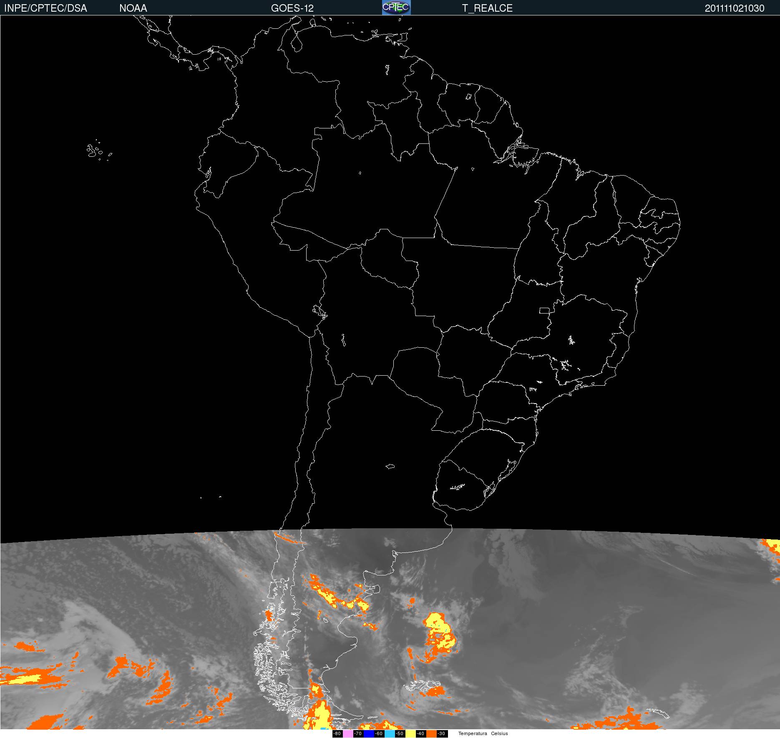The width and height of the screenshot is (780, 738).
Task: Click the Celsius legend label
Action: 499,733
